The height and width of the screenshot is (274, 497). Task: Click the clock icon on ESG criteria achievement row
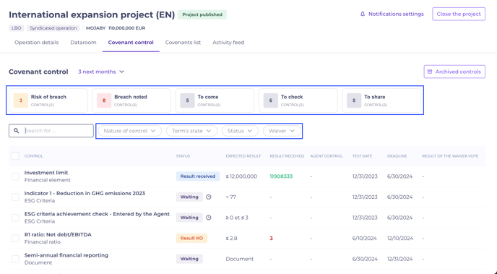pyautogui.click(x=209, y=218)
